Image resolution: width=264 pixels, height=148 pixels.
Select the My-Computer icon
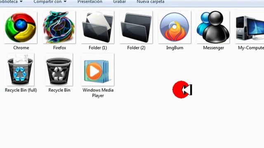point(250,27)
